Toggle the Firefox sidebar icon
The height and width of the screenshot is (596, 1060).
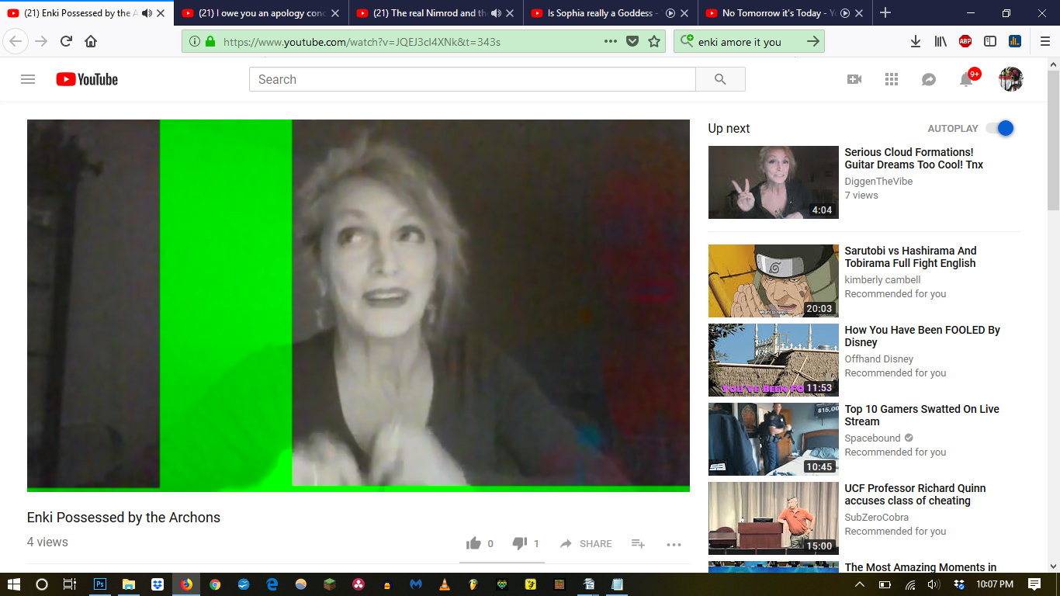(x=990, y=41)
